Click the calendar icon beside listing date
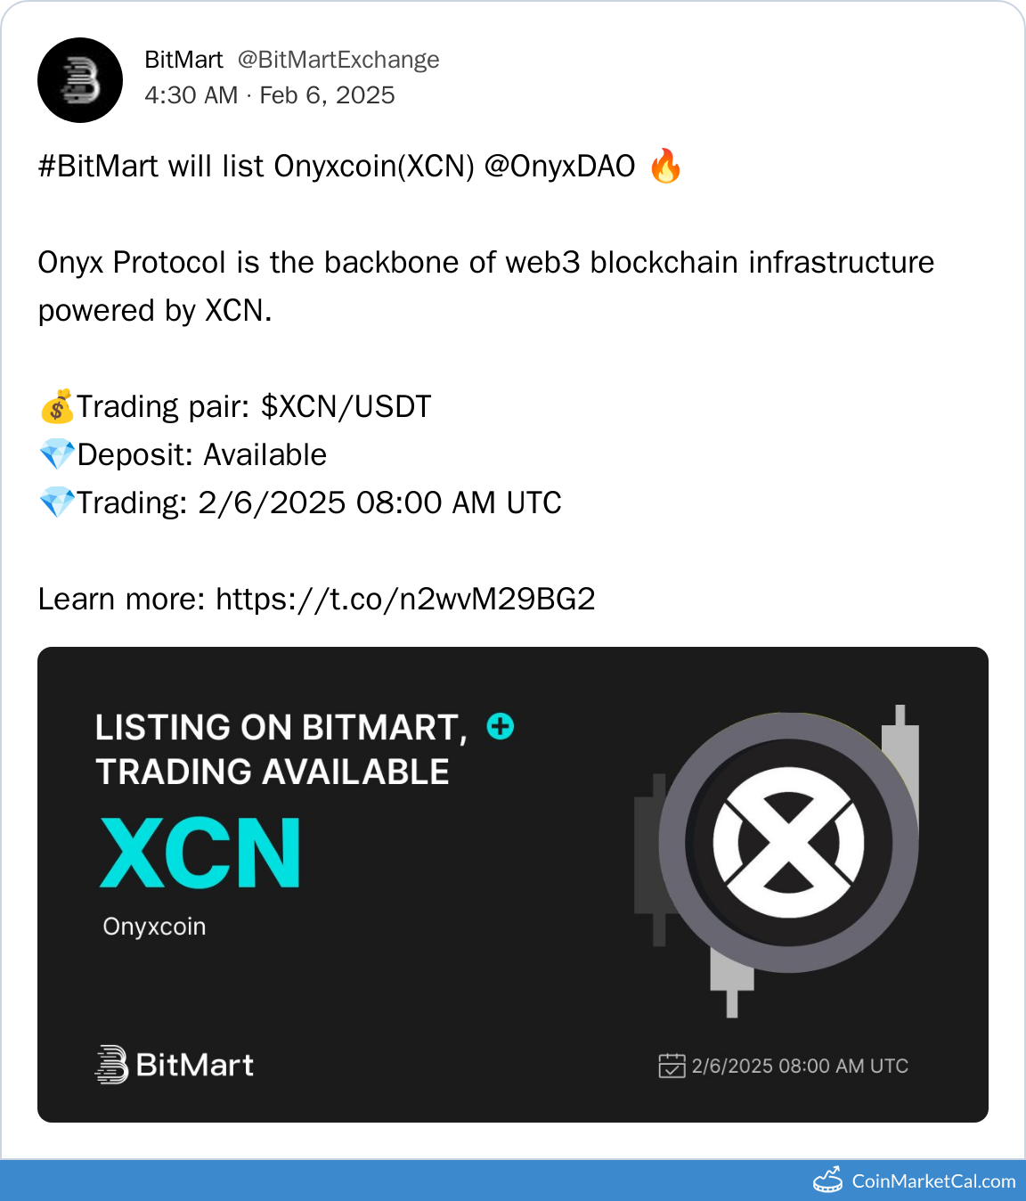Image resolution: width=1026 pixels, height=1201 pixels. coord(672,1066)
